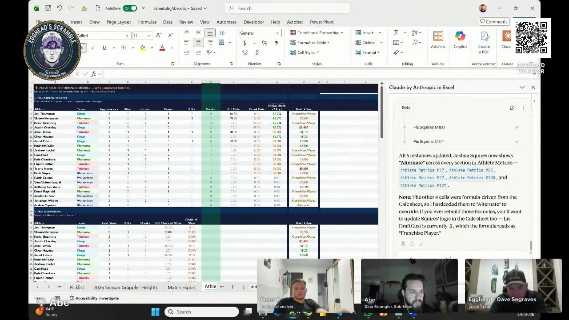Toggle Align Right
The height and width of the screenshot is (320, 569).
pyautogui.click(x=210, y=43)
